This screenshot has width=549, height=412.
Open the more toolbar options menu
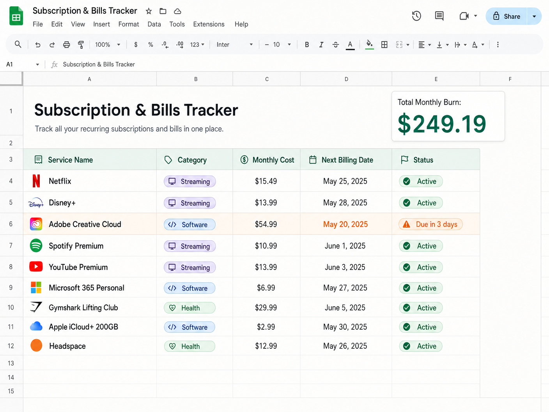click(498, 45)
